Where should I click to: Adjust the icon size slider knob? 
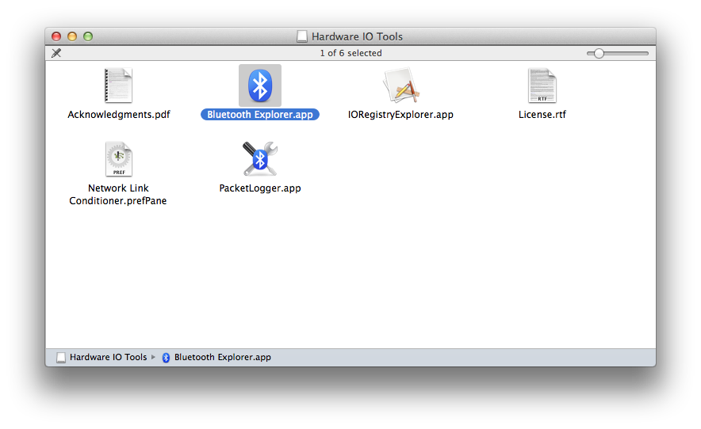tap(599, 54)
